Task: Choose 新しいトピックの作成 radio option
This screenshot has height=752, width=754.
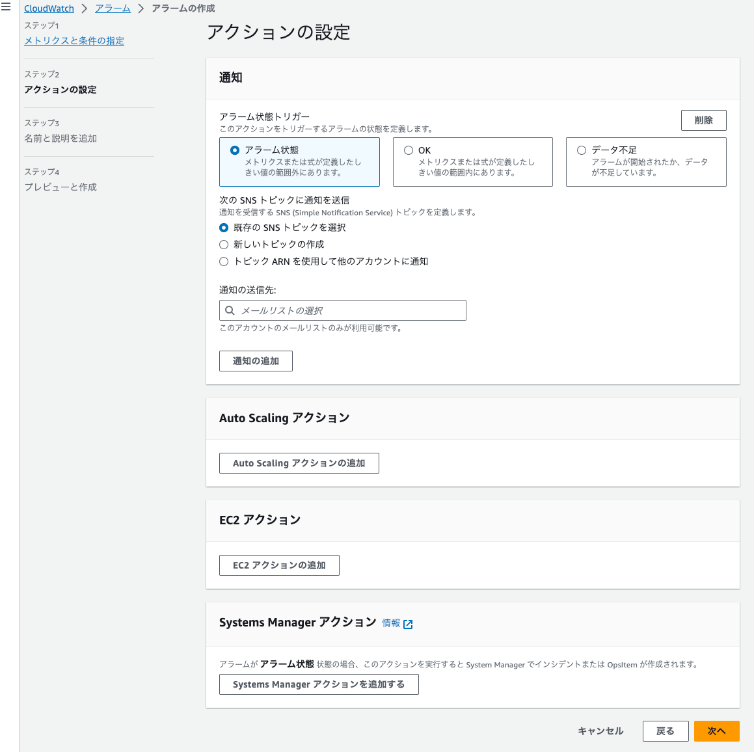Action: [x=224, y=245]
